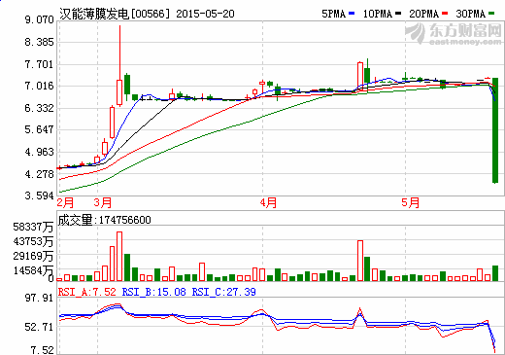Click the 7.701 price axis label
Screen dimensions: 505x355
39,64
